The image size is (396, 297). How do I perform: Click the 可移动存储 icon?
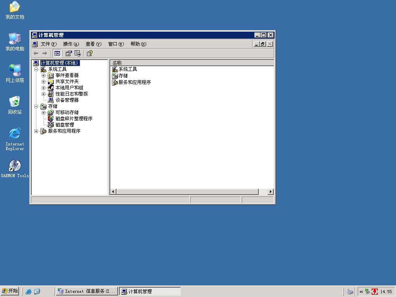click(x=51, y=113)
